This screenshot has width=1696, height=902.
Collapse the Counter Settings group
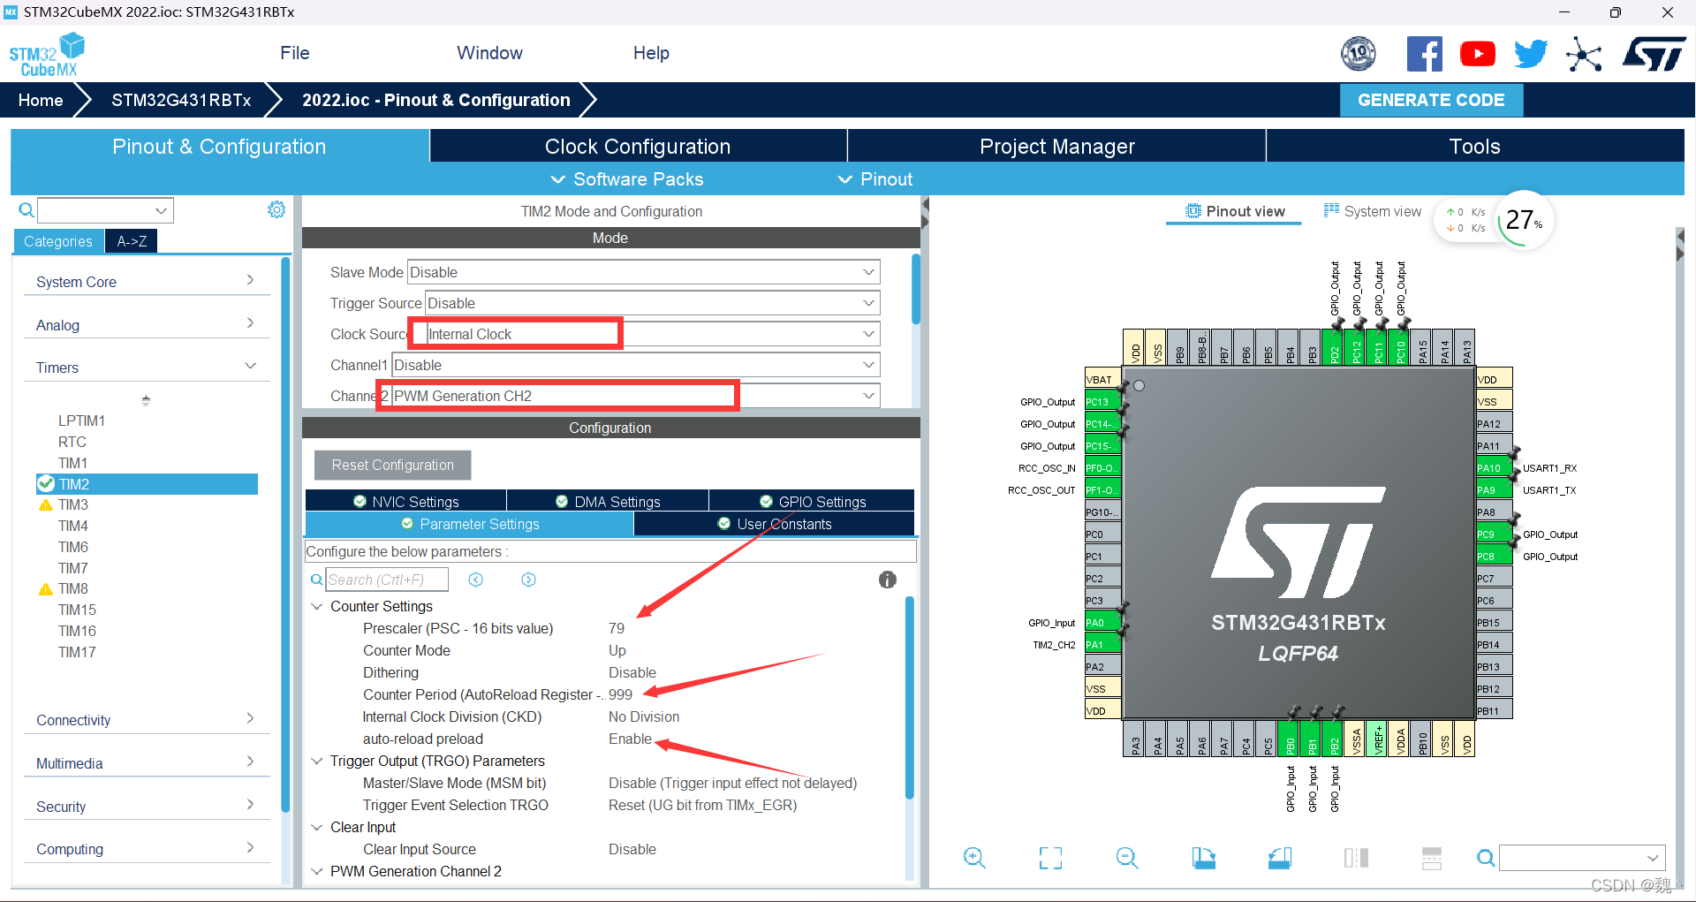click(x=316, y=607)
